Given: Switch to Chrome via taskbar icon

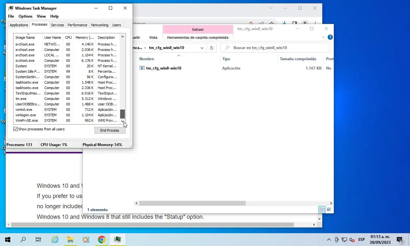Looking at the screenshot, I should click(102, 240).
